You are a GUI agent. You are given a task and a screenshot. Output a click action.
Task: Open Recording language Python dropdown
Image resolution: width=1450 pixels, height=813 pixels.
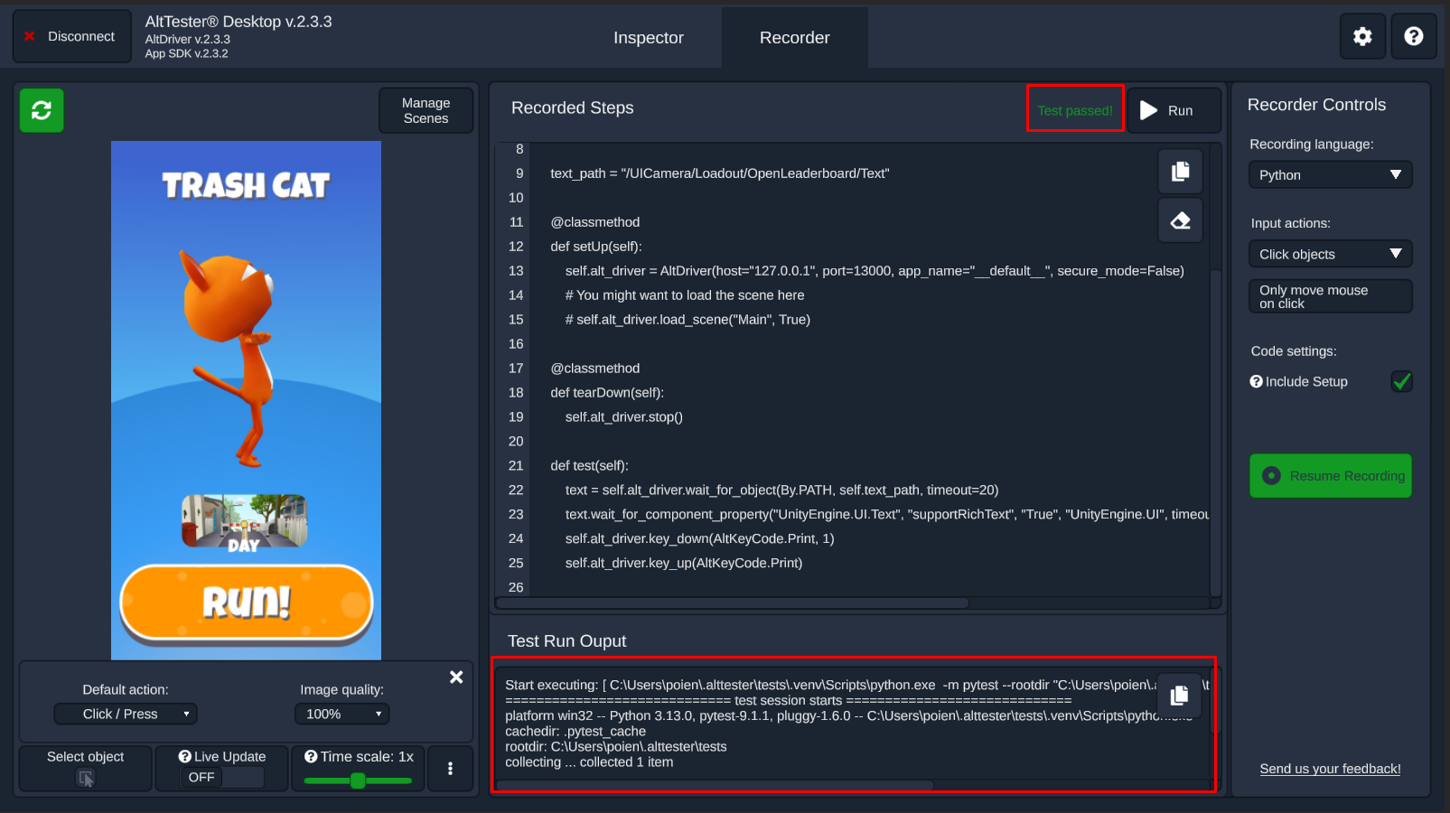[x=1330, y=174]
